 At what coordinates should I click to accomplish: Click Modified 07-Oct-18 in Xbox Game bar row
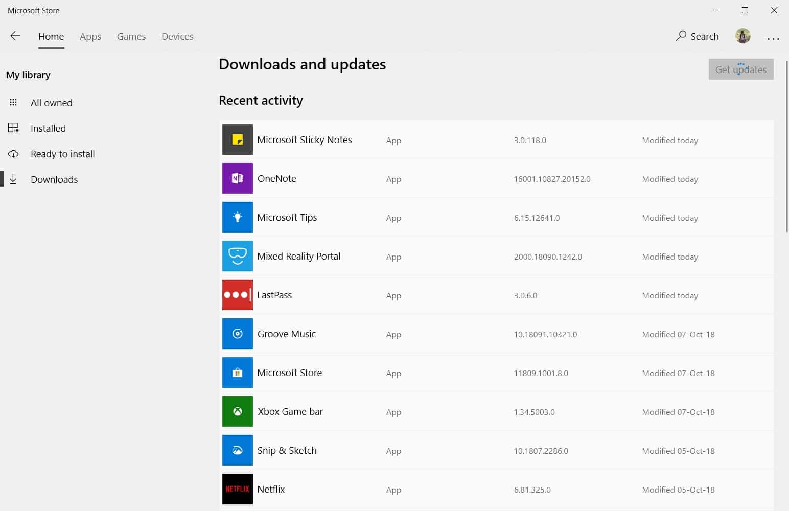point(678,412)
